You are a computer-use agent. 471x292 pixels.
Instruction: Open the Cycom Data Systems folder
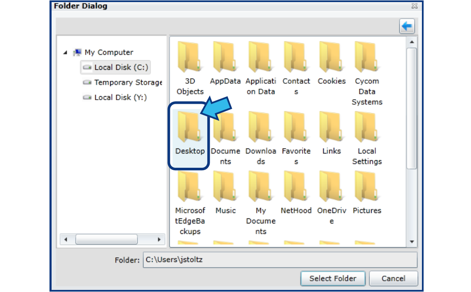point(367,59)
